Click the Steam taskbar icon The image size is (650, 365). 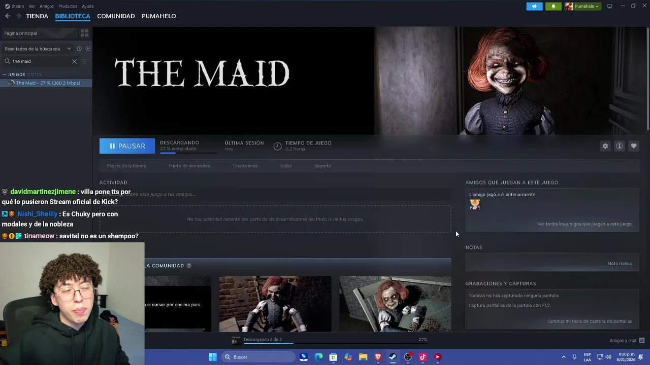point(393,357)
